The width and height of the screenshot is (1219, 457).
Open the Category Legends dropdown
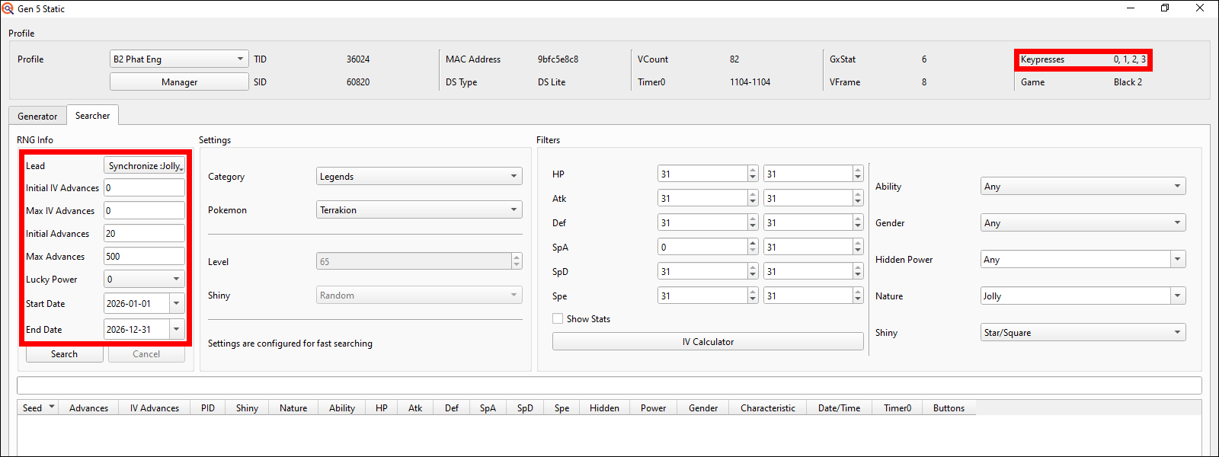point(419,176)
